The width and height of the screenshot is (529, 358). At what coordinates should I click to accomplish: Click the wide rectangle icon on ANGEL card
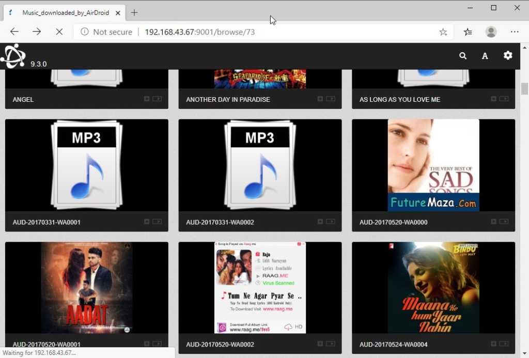157,99
